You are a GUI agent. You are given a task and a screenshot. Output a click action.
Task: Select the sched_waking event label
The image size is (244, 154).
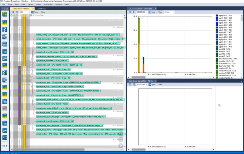click(x=78, y=35)
